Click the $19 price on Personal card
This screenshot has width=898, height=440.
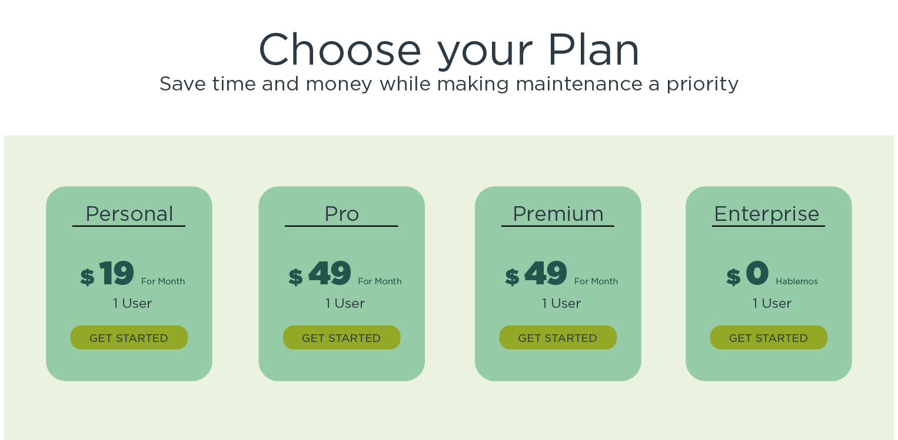(x=108, y=274)
